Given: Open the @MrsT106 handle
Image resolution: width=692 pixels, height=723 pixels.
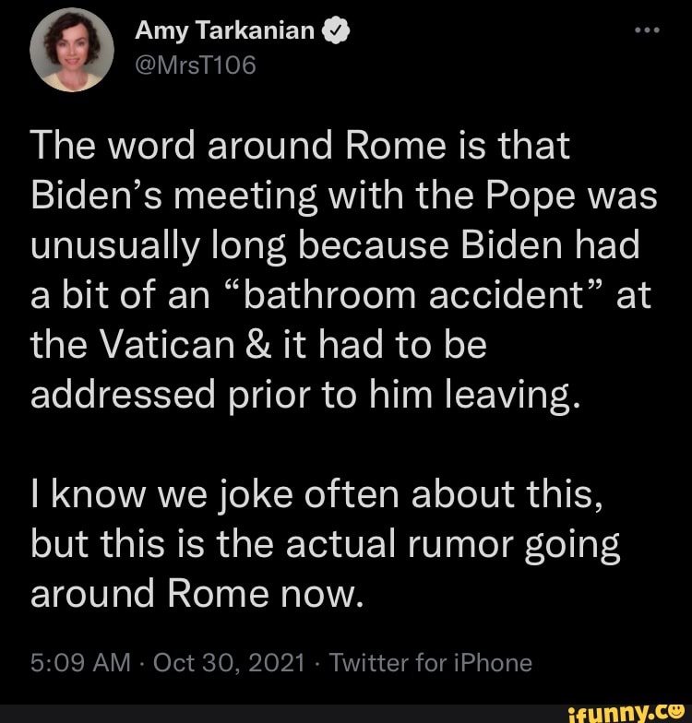Looking at the screenshot, I should pos(194,65).
